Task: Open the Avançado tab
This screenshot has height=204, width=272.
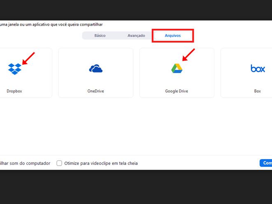Action: [x=136, y=35]
